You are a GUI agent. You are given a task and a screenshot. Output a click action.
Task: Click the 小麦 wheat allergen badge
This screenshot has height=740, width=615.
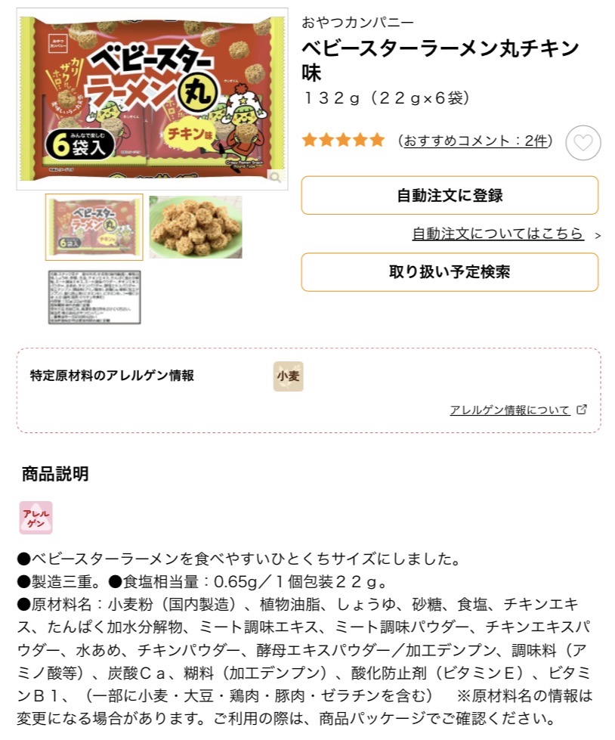[x=288, y=376]
